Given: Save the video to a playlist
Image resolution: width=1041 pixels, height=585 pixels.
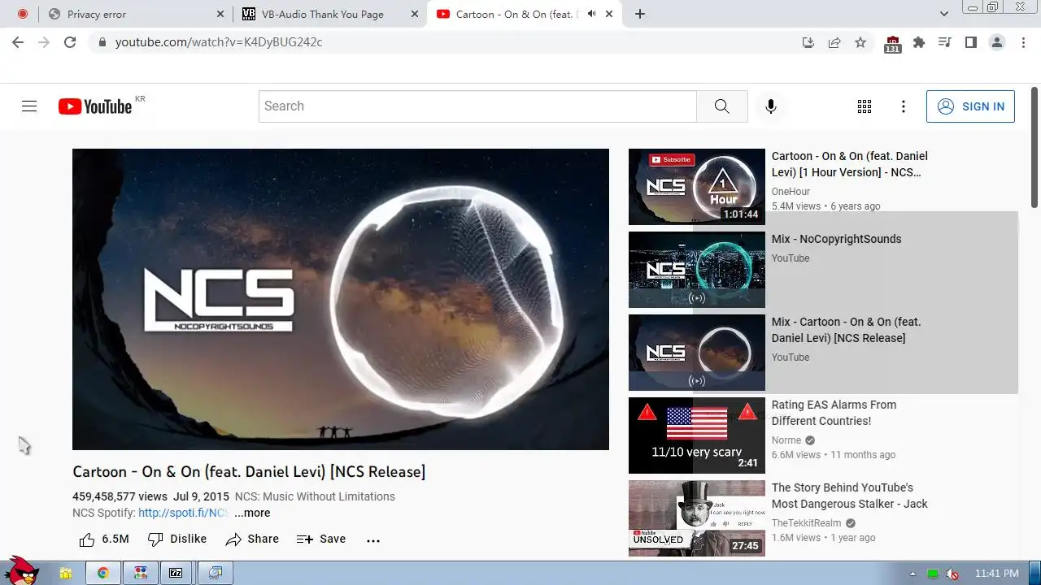Looking at the screenshot, I should point(321,539).
